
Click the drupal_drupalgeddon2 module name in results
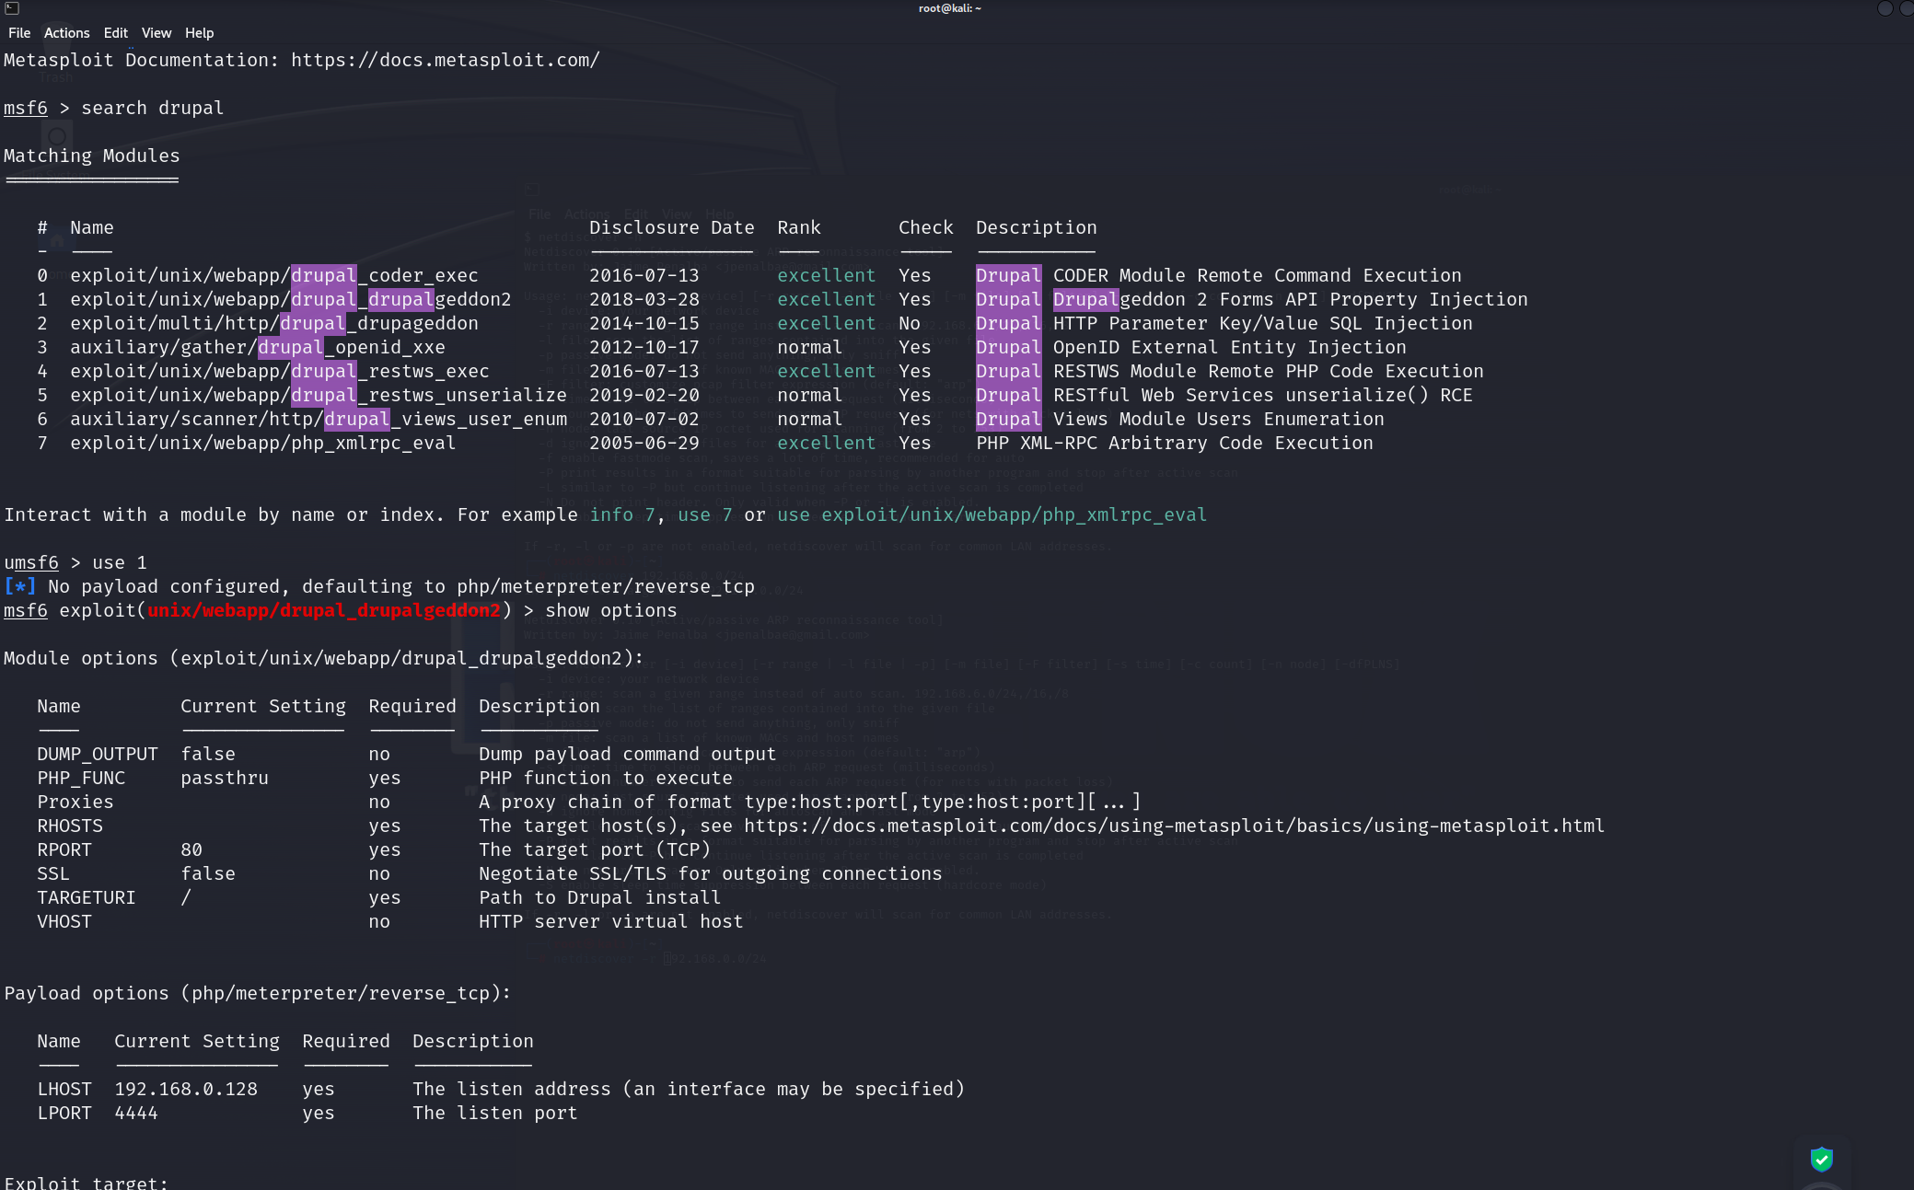pos(290,299)
